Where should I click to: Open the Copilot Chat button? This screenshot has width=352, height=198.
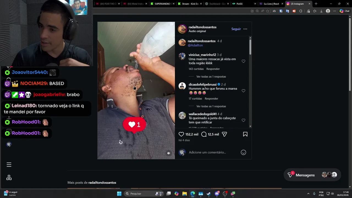click(x=344, y=11)
